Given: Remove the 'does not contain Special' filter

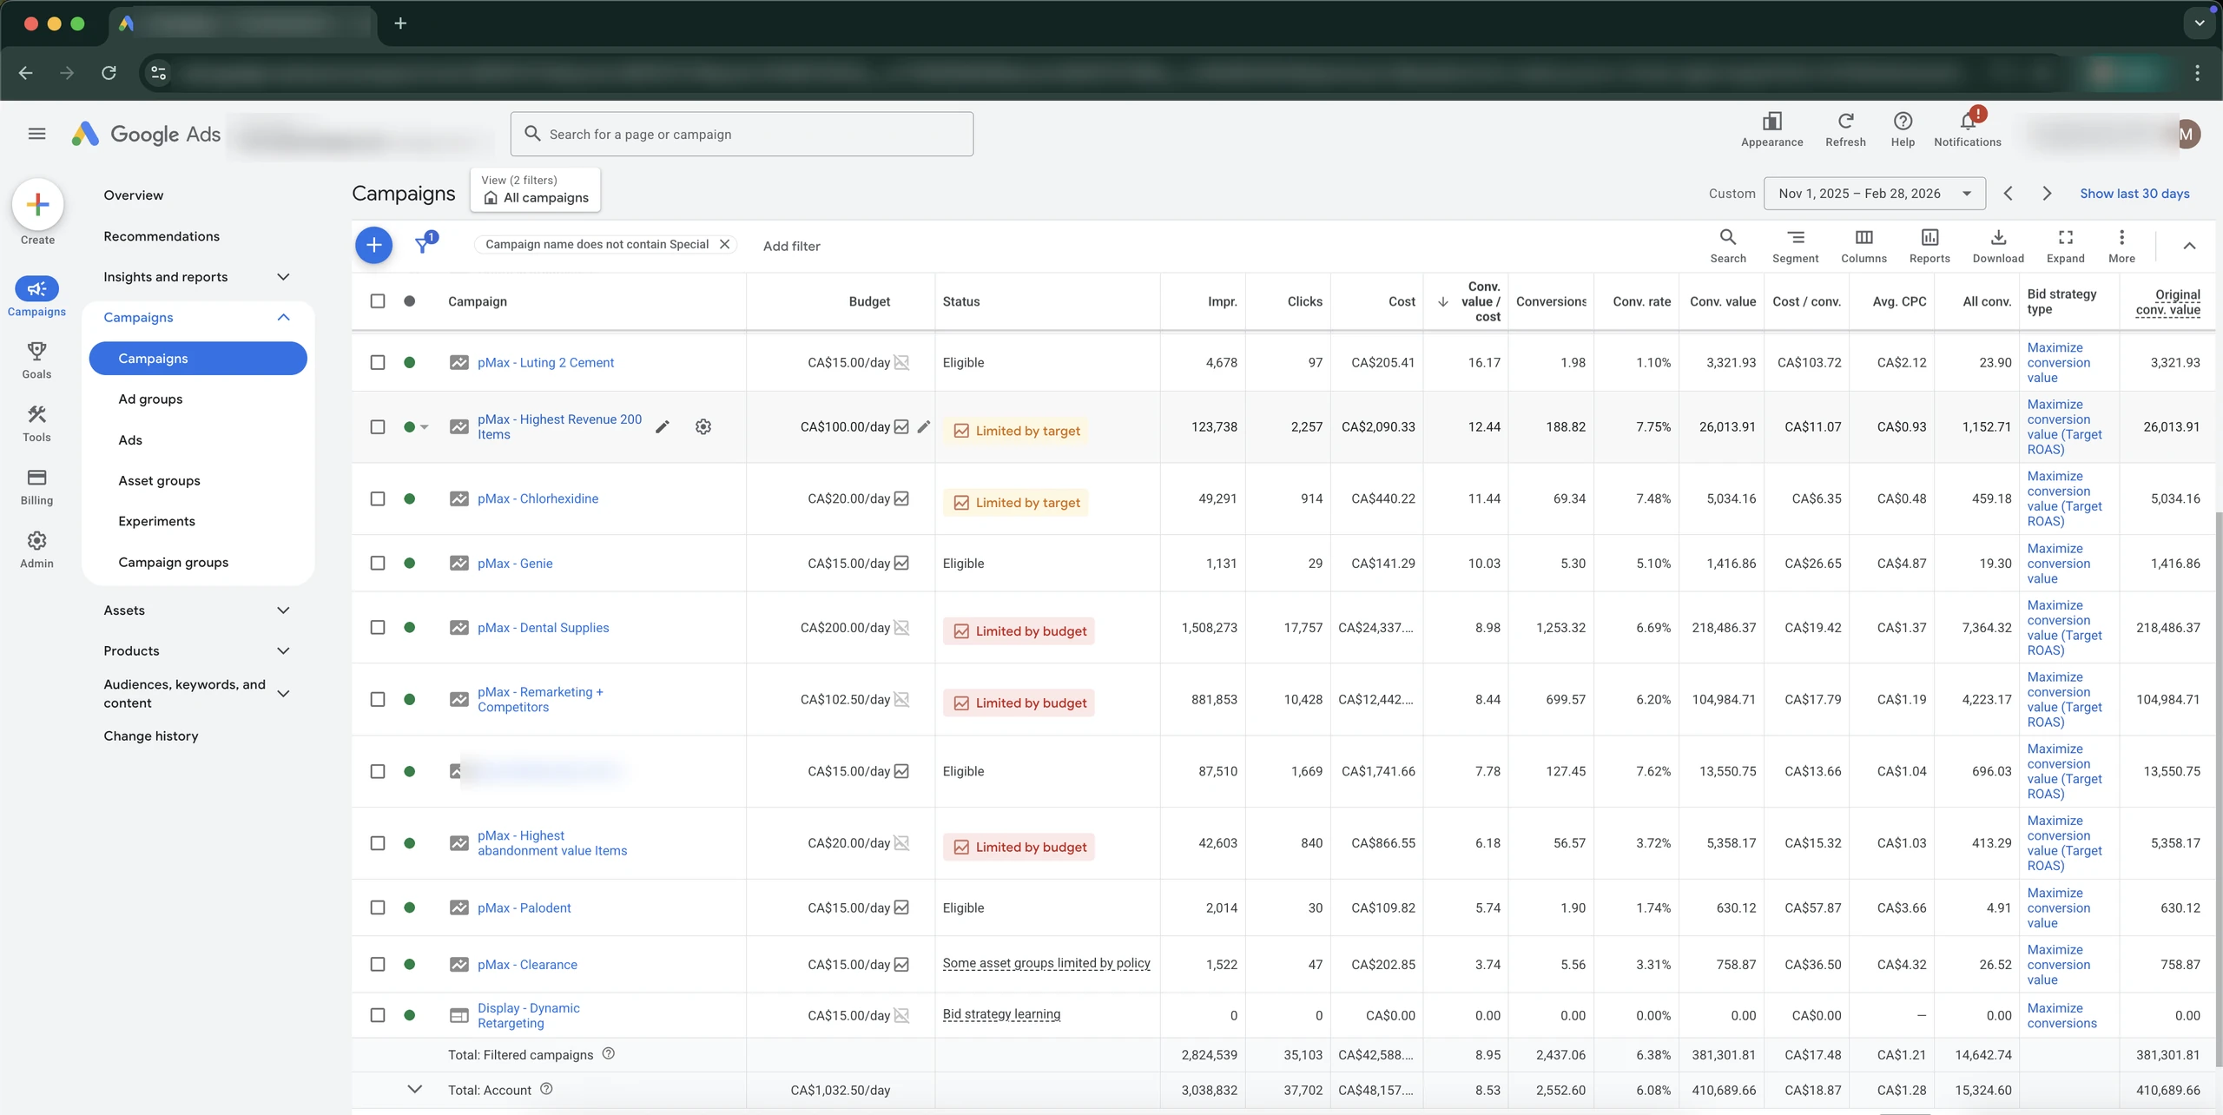Looking at the screenshot, I should click(724, 244).
